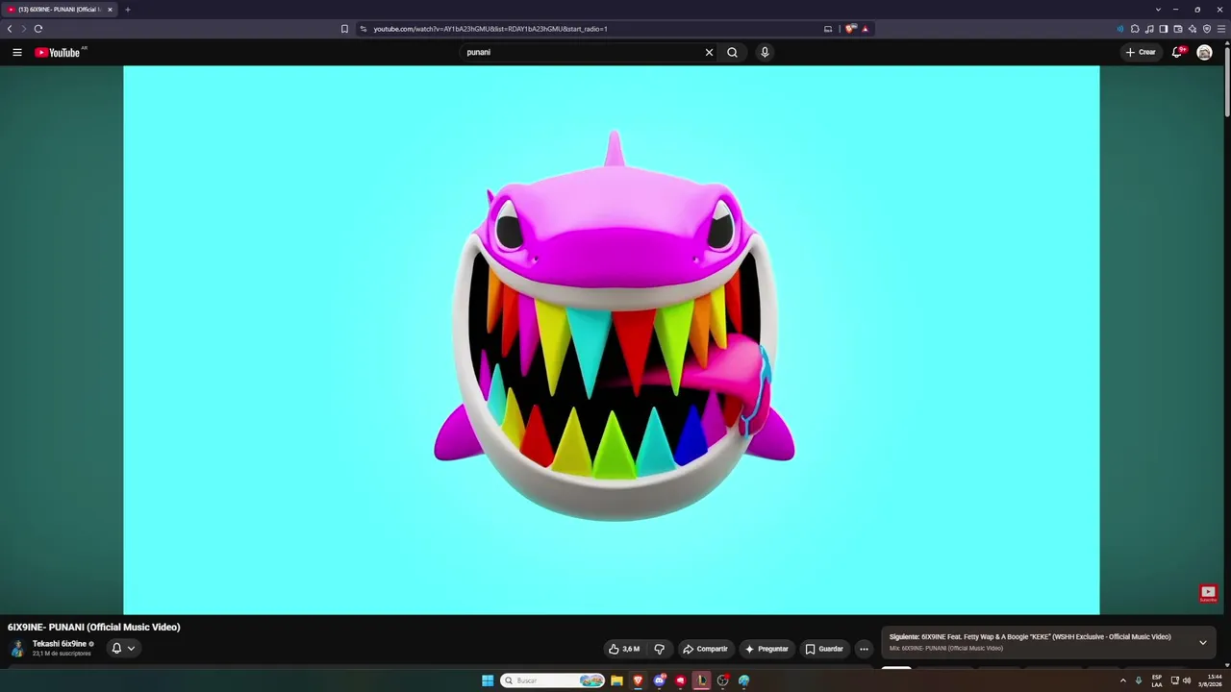The height and width of the screenshot is (692, 1231).
Task: Click the tray microphone icon
Action: click(x=1139, y=680)
